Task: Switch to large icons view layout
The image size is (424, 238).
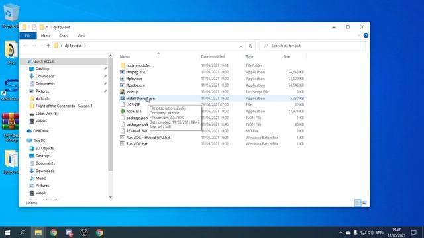Action: pos(365,203)
